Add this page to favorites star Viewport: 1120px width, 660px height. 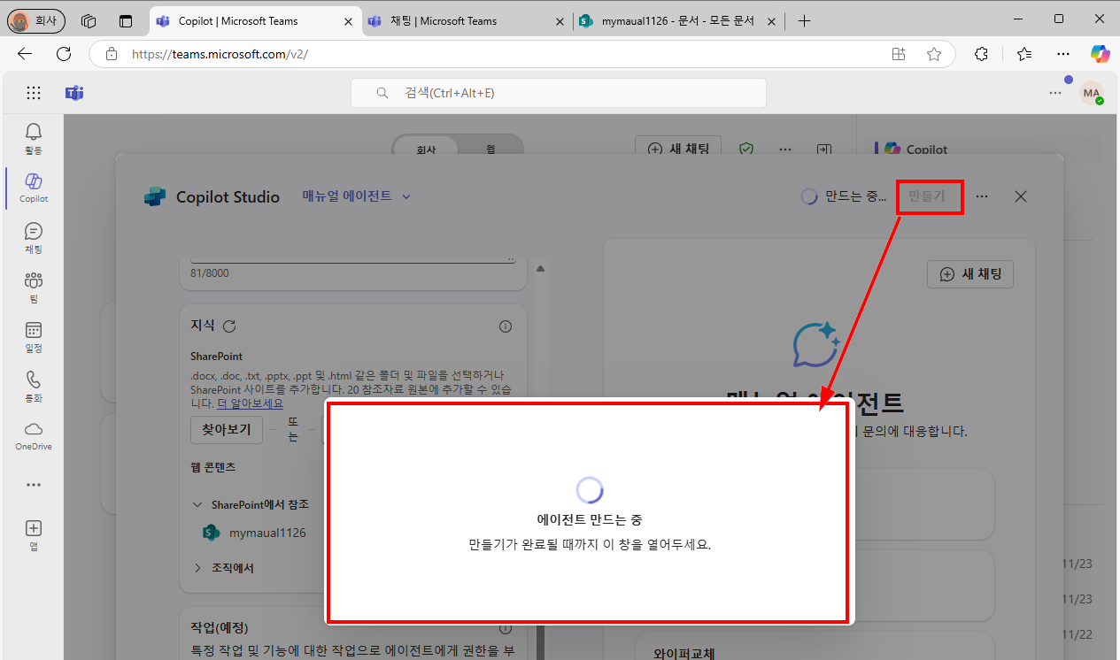934,54
